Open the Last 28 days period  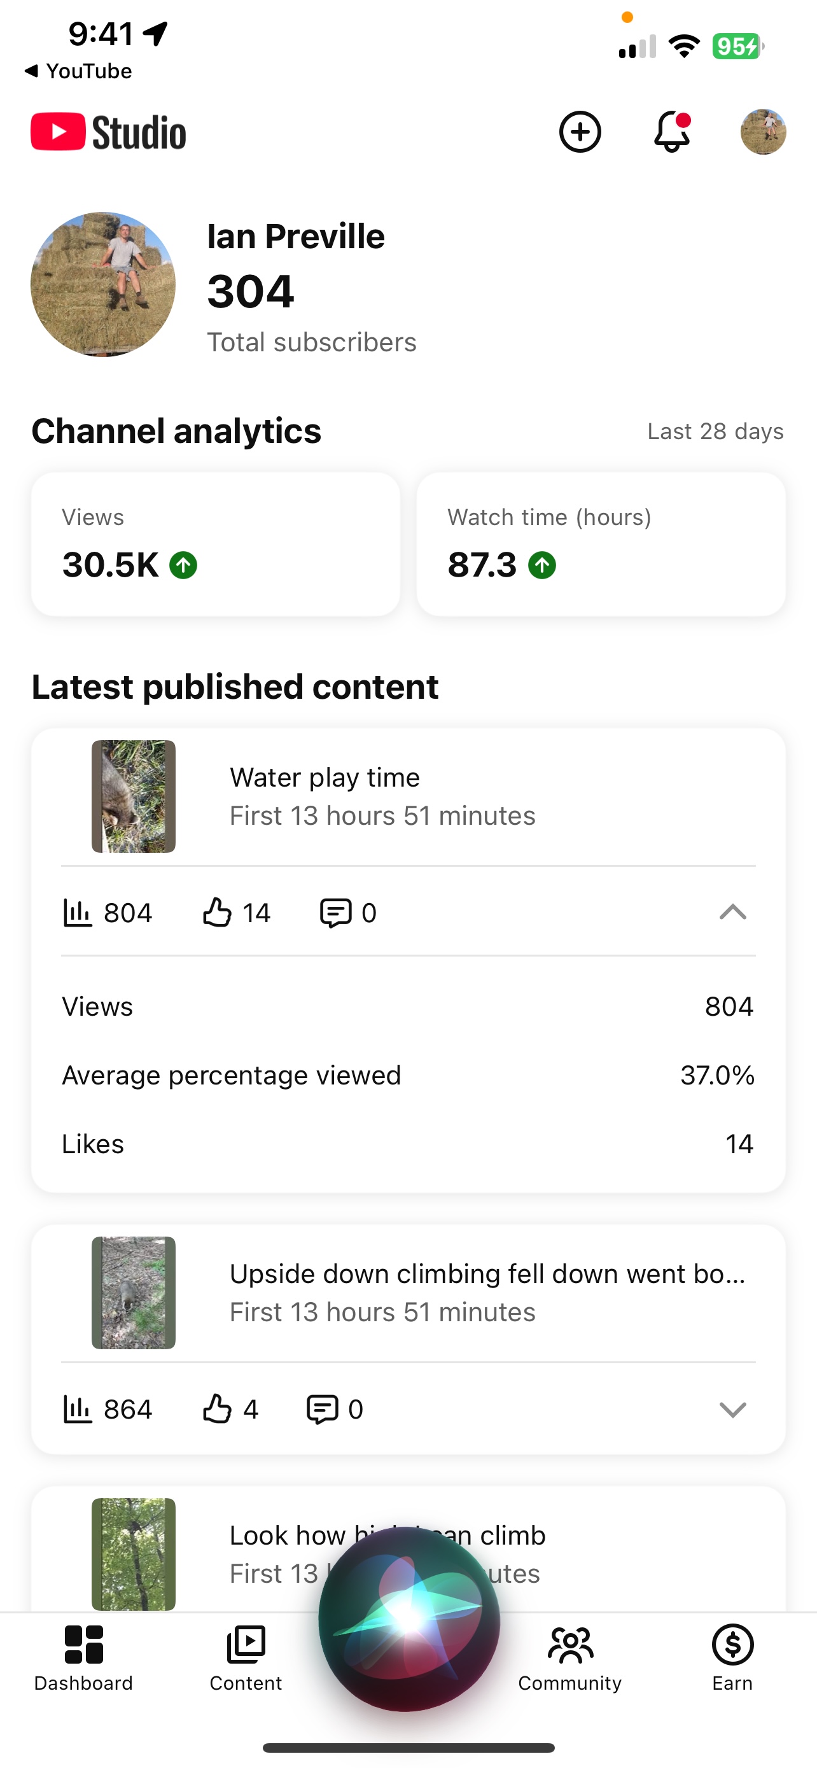(x=715, y=431)
